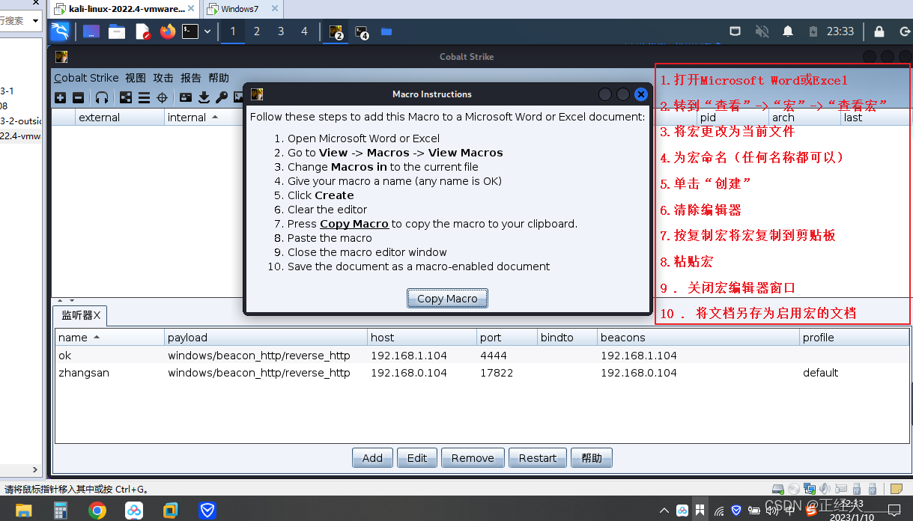The height and width of the screenshot is (521, 913).
Task: Expand the terminal dropdown arrow in Kali panel
Action: (x=207, y=31)
